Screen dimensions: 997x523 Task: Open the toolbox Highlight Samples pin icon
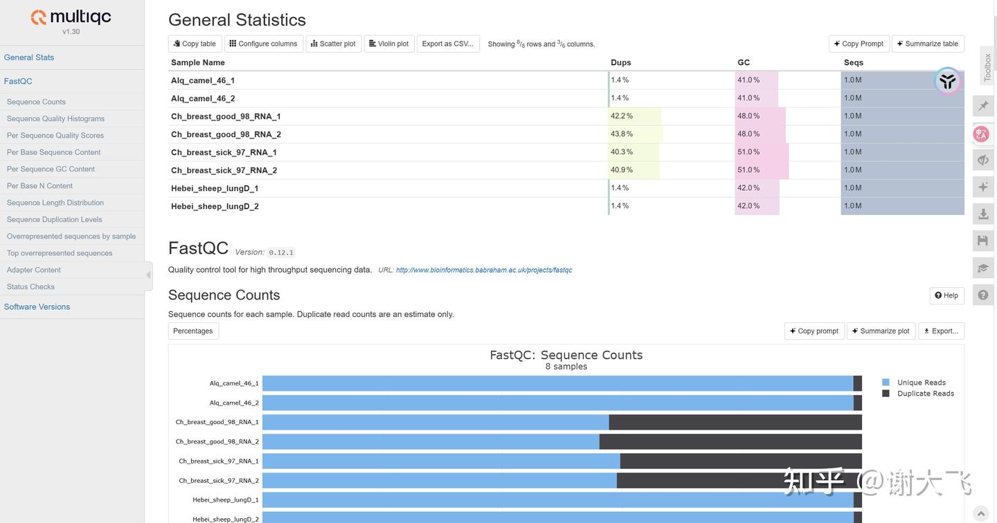[x=983, y=106]
